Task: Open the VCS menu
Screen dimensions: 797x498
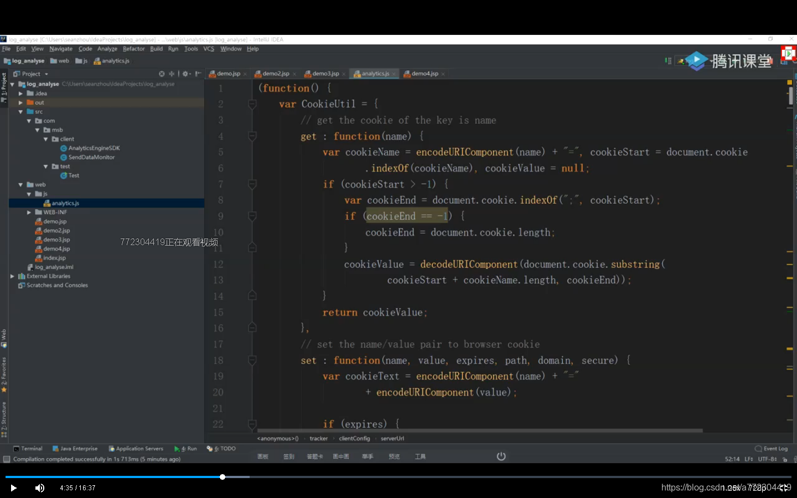Action: click(209, 49)
